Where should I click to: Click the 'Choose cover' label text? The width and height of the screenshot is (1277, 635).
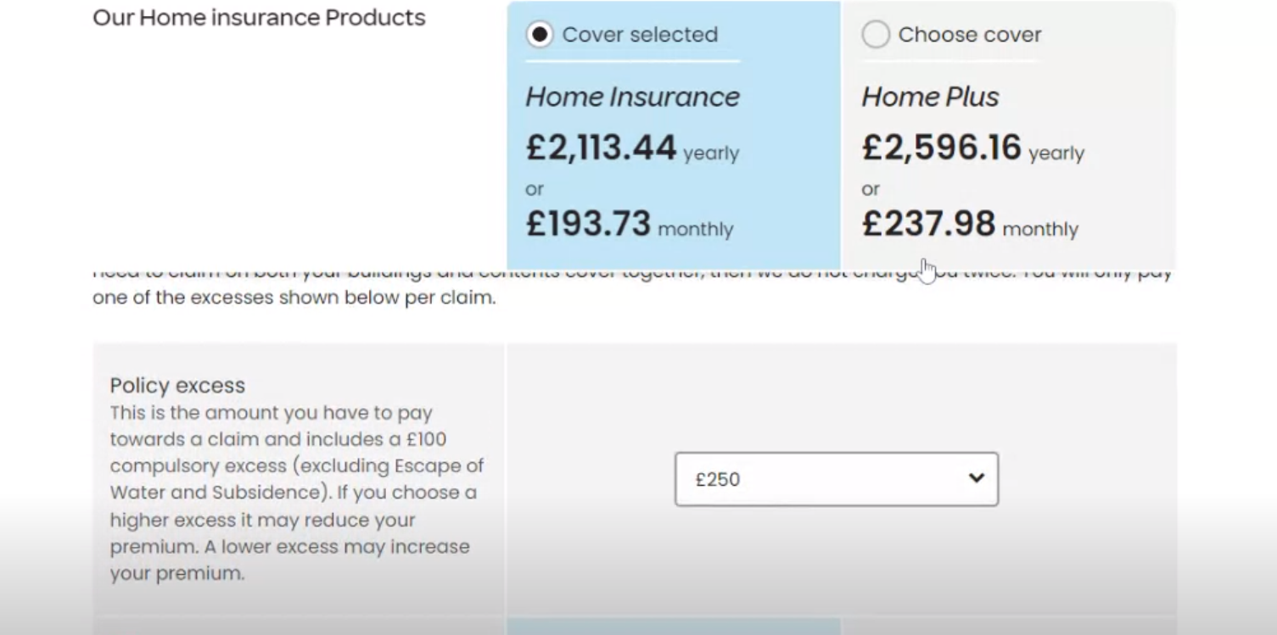[970, 35]
